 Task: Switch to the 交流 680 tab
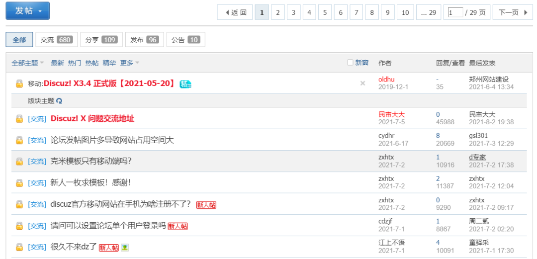coord(57,40)
